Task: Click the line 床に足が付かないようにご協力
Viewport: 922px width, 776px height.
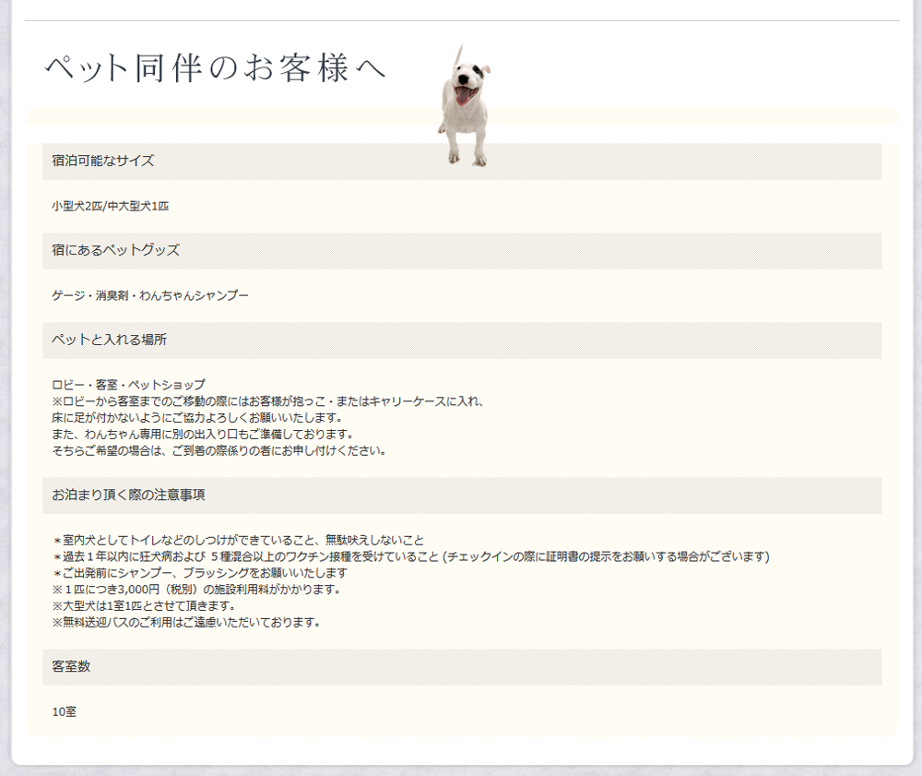Action: pyautogui.click(x=197, y=418)
